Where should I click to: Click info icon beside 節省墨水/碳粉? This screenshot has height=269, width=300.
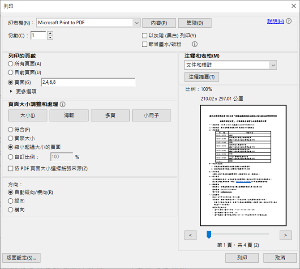[x=195, y=44]
